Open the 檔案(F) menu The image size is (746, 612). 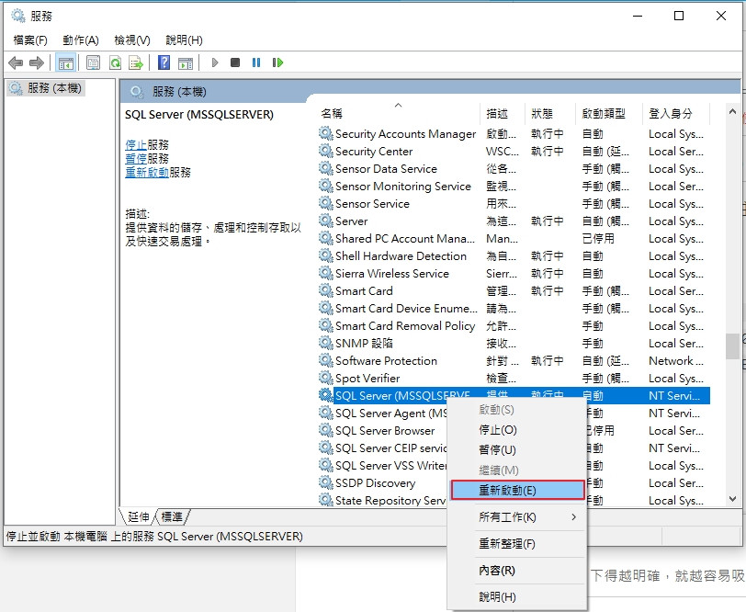click(30, 40)
